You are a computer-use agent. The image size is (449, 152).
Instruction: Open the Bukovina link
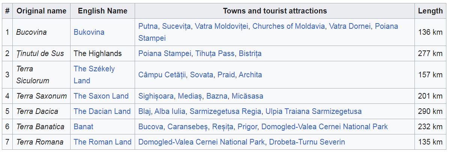point(89,32)
